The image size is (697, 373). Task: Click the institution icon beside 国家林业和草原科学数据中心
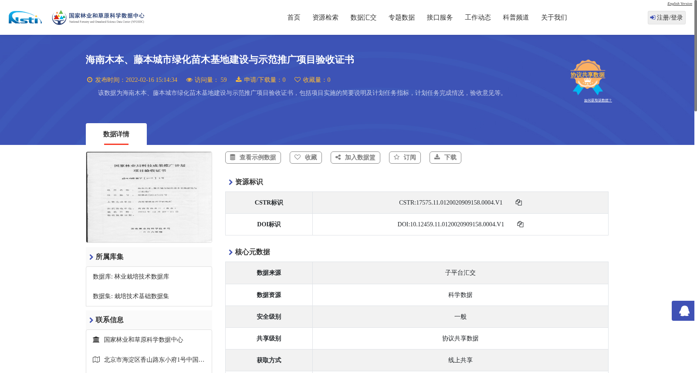click(x=96, y=339)
